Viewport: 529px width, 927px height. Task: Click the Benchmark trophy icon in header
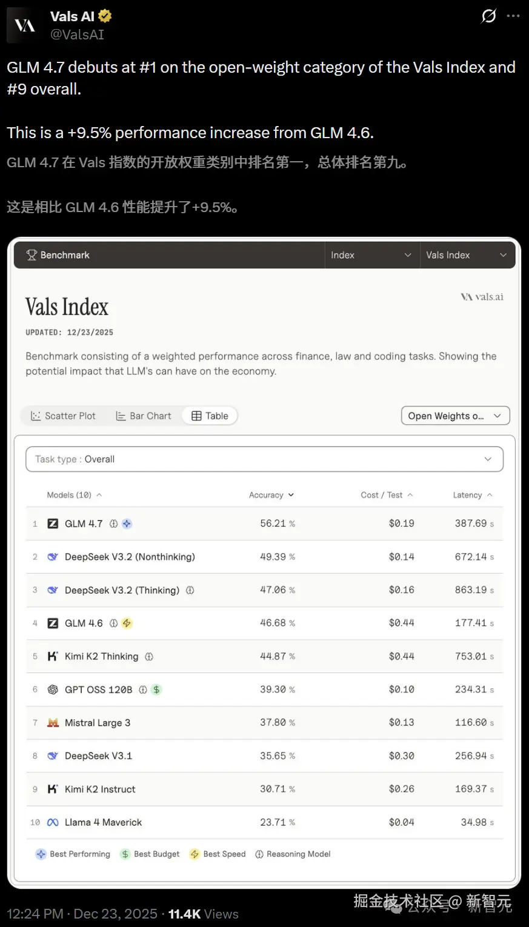(32, 255)
